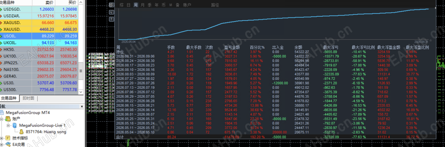The height and width of the screenshot is (147, 445).
Task: Select the 年 yearly period tab
Action: click(156, 5)
